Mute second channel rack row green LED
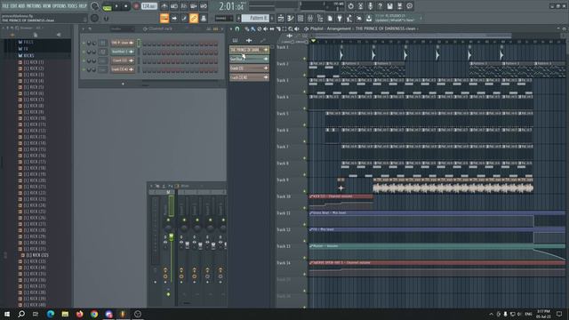The image size is (569, 320). point(84,52)
